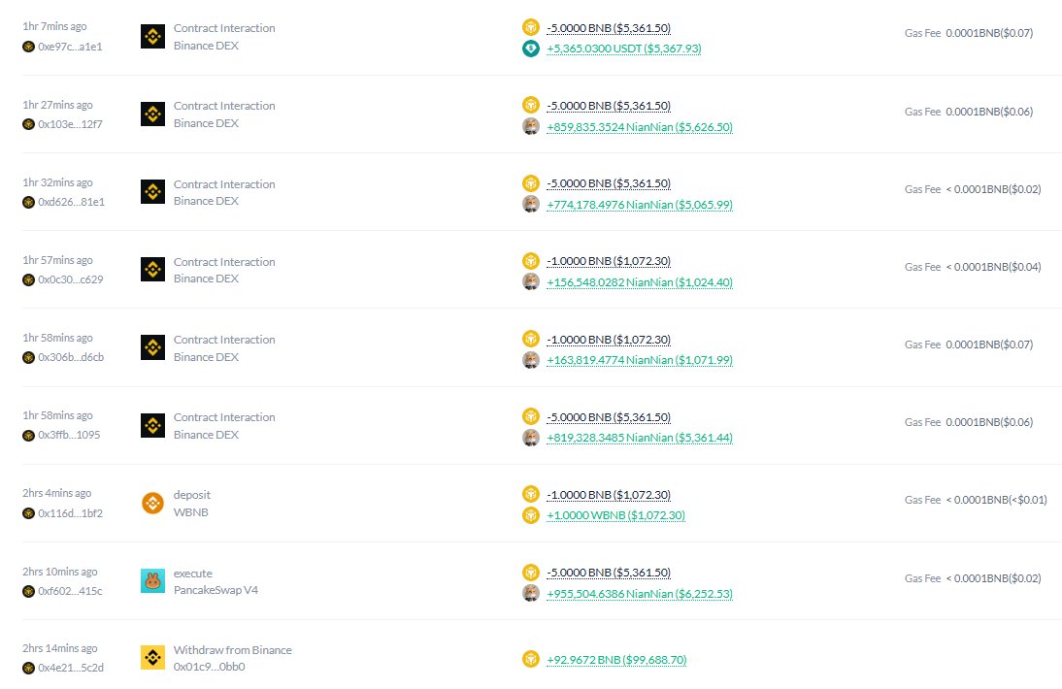Click the PancakeSwap V4 label
The image size is (1062, 689).
click(216, 590)
